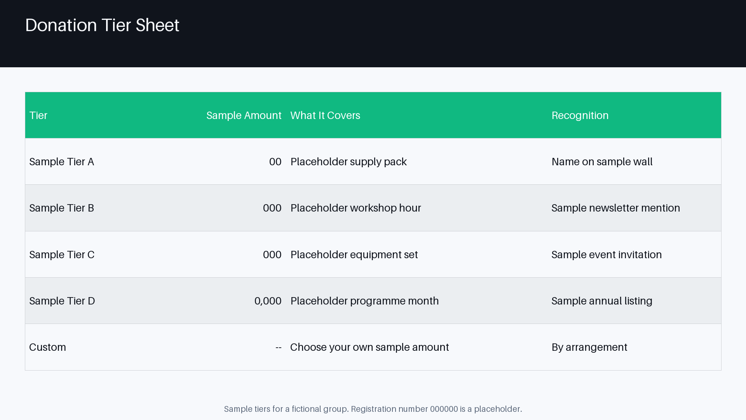Click Sample newsletter mention cell
Viewport: 746px width, 420px height.
[616, 208]
